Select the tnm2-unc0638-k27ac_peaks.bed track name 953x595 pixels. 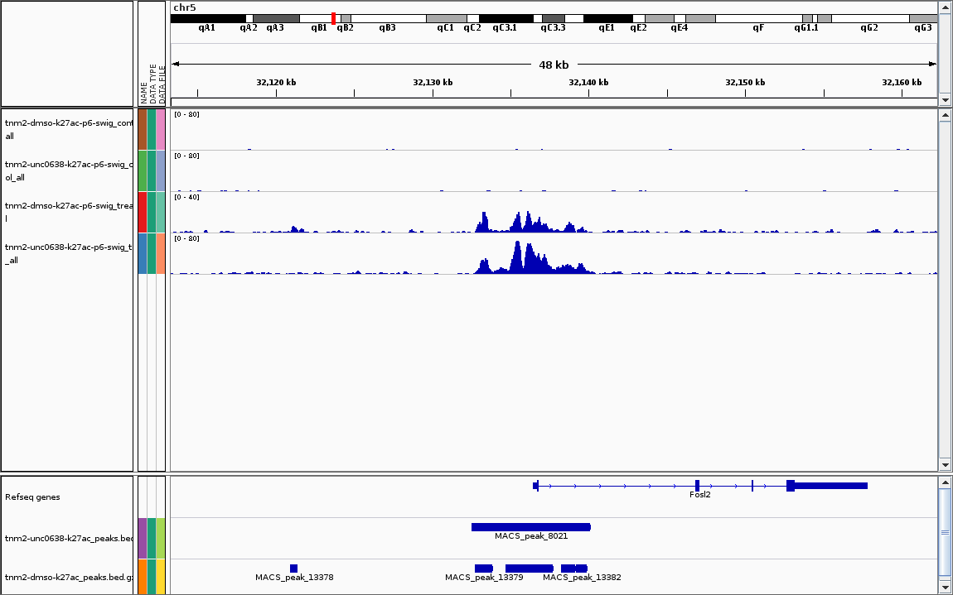[x=68, y=539]
